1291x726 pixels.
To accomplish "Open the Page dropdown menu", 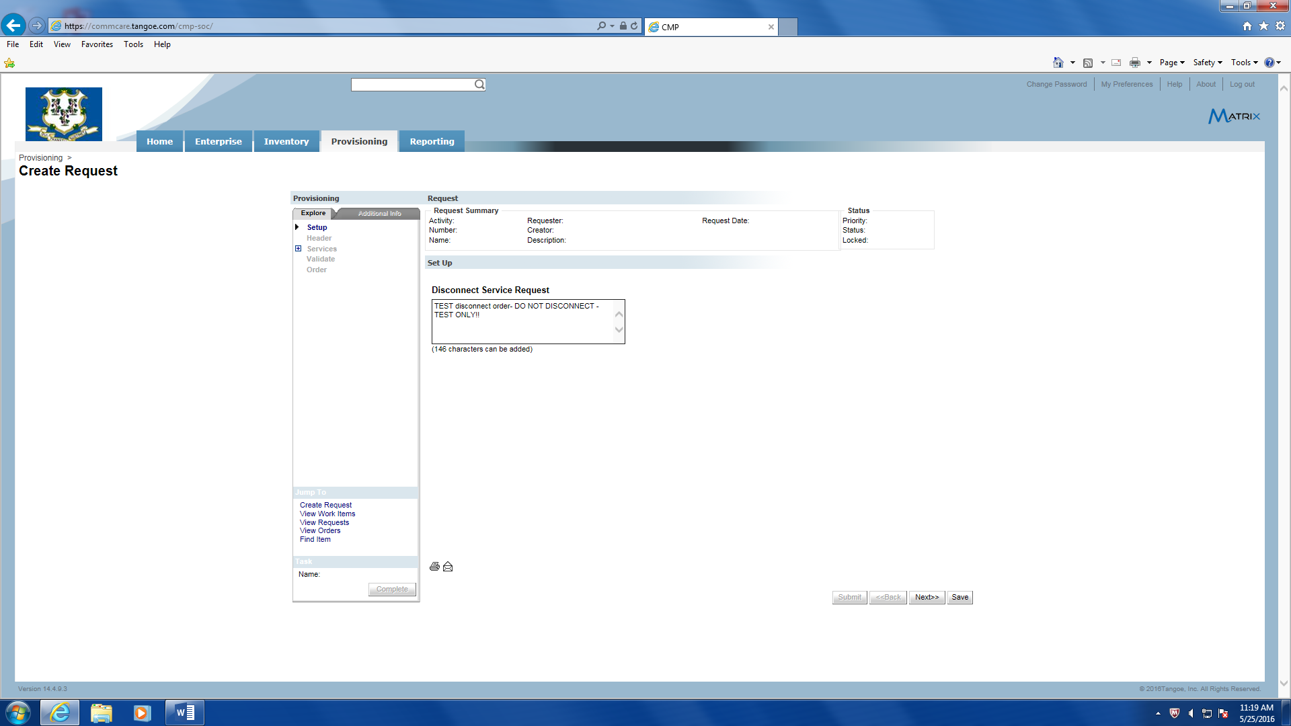I will tap(1171, 63).
